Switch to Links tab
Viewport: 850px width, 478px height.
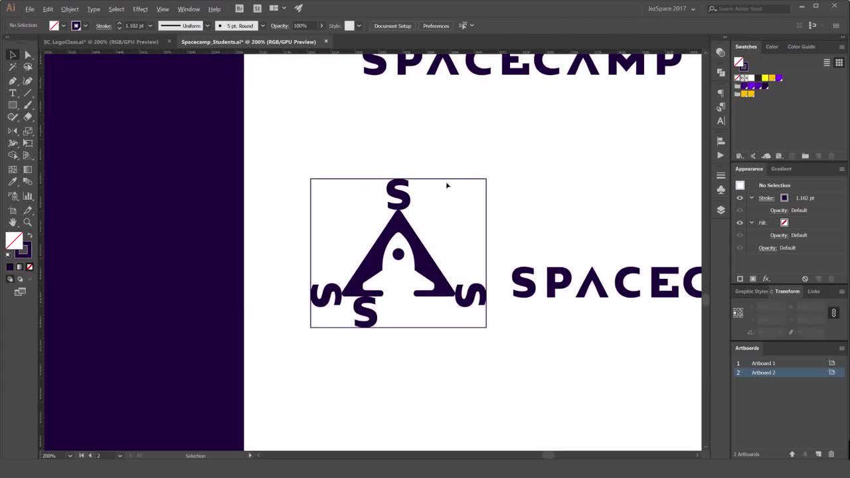(x=813, y=291)
